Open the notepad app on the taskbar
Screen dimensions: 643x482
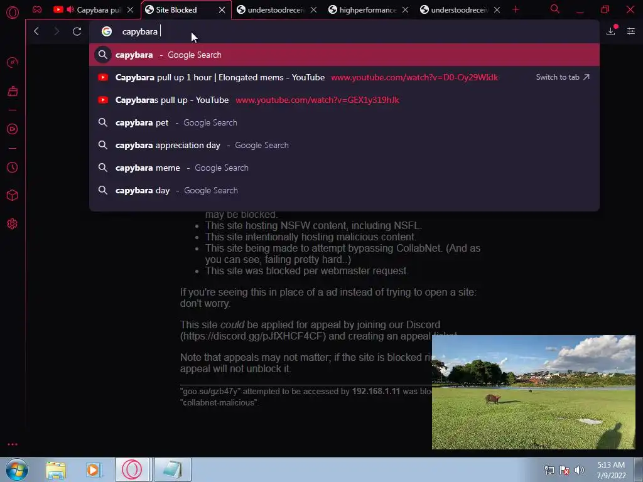coord(172,469)
